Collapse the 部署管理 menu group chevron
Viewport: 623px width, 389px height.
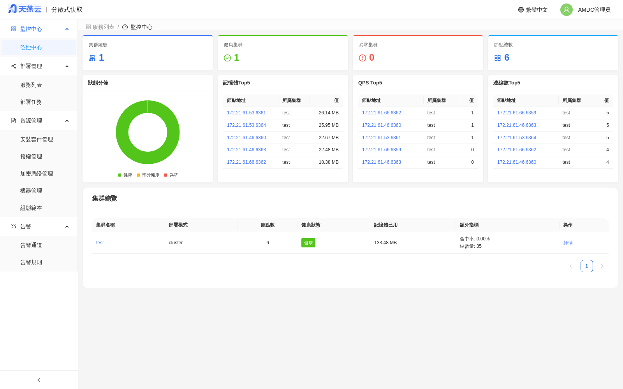tap(67, 66)
